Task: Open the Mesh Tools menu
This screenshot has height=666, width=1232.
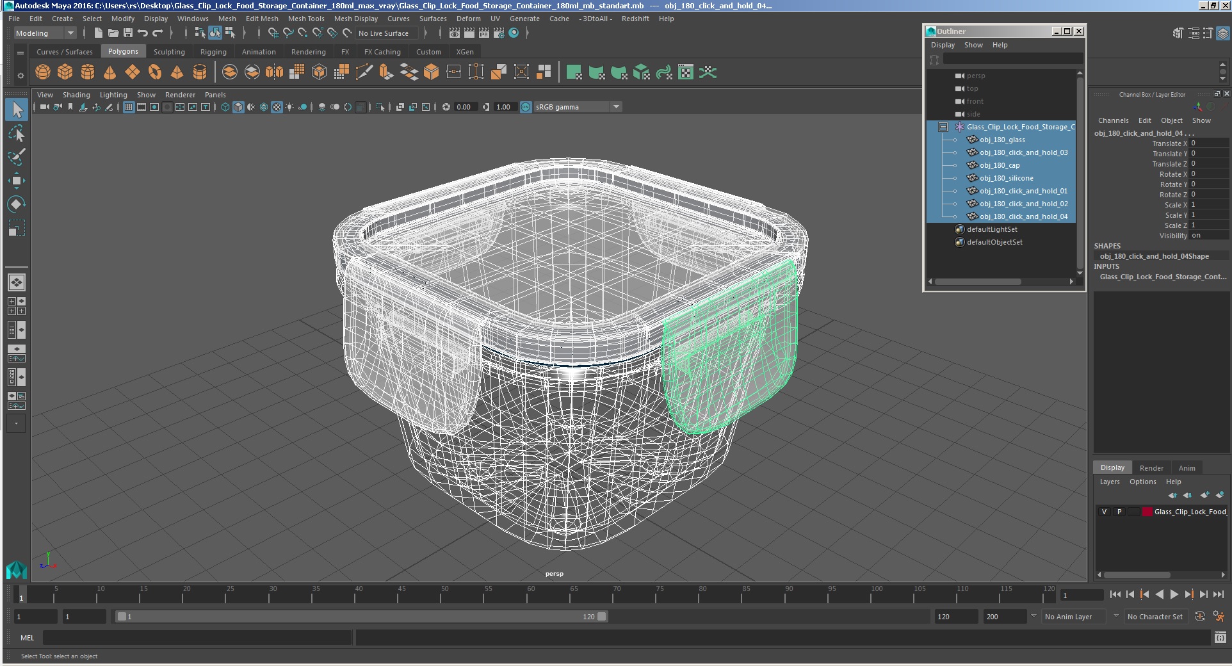Action: click(x=306, y=19)
